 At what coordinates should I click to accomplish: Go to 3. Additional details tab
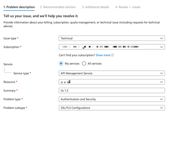95,7
